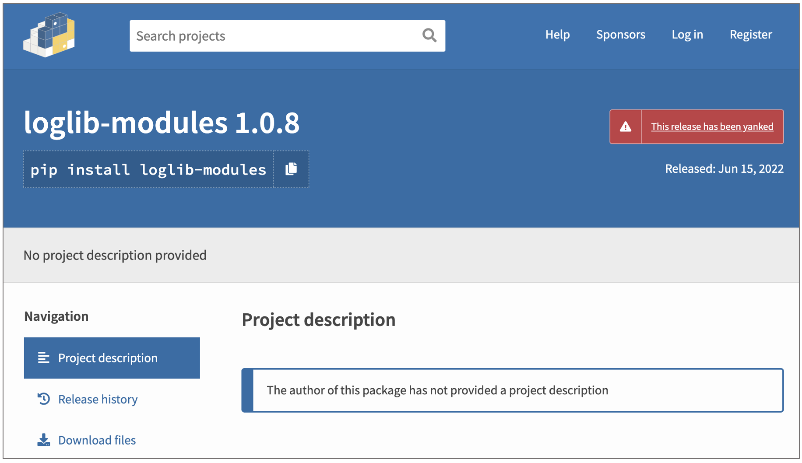Image resolution: width=802 pixels, height=463 pixels.
Task: Open the Log in page
Action: pos(687,35)
